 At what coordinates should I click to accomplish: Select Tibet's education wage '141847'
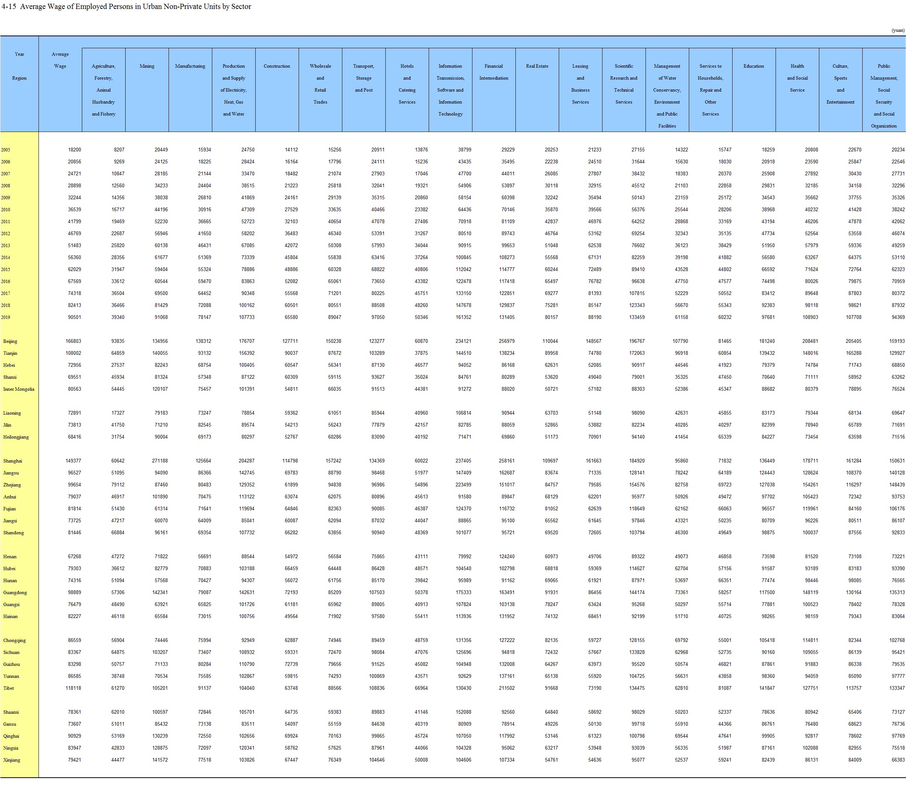coord(767,688)
